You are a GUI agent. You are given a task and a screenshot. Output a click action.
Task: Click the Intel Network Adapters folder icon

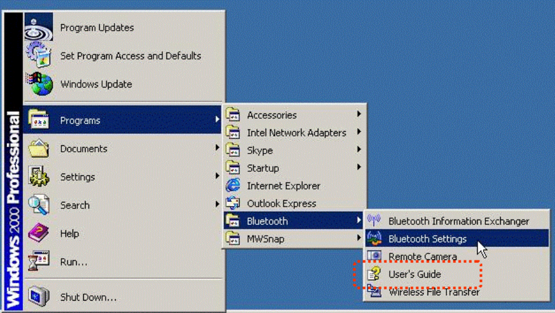click(x=233, y=132)
